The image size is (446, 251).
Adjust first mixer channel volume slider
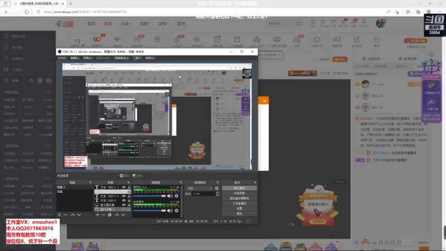coord(149,196)
